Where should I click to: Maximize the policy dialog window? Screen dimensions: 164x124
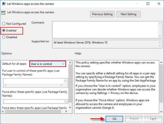coord(148,4)
